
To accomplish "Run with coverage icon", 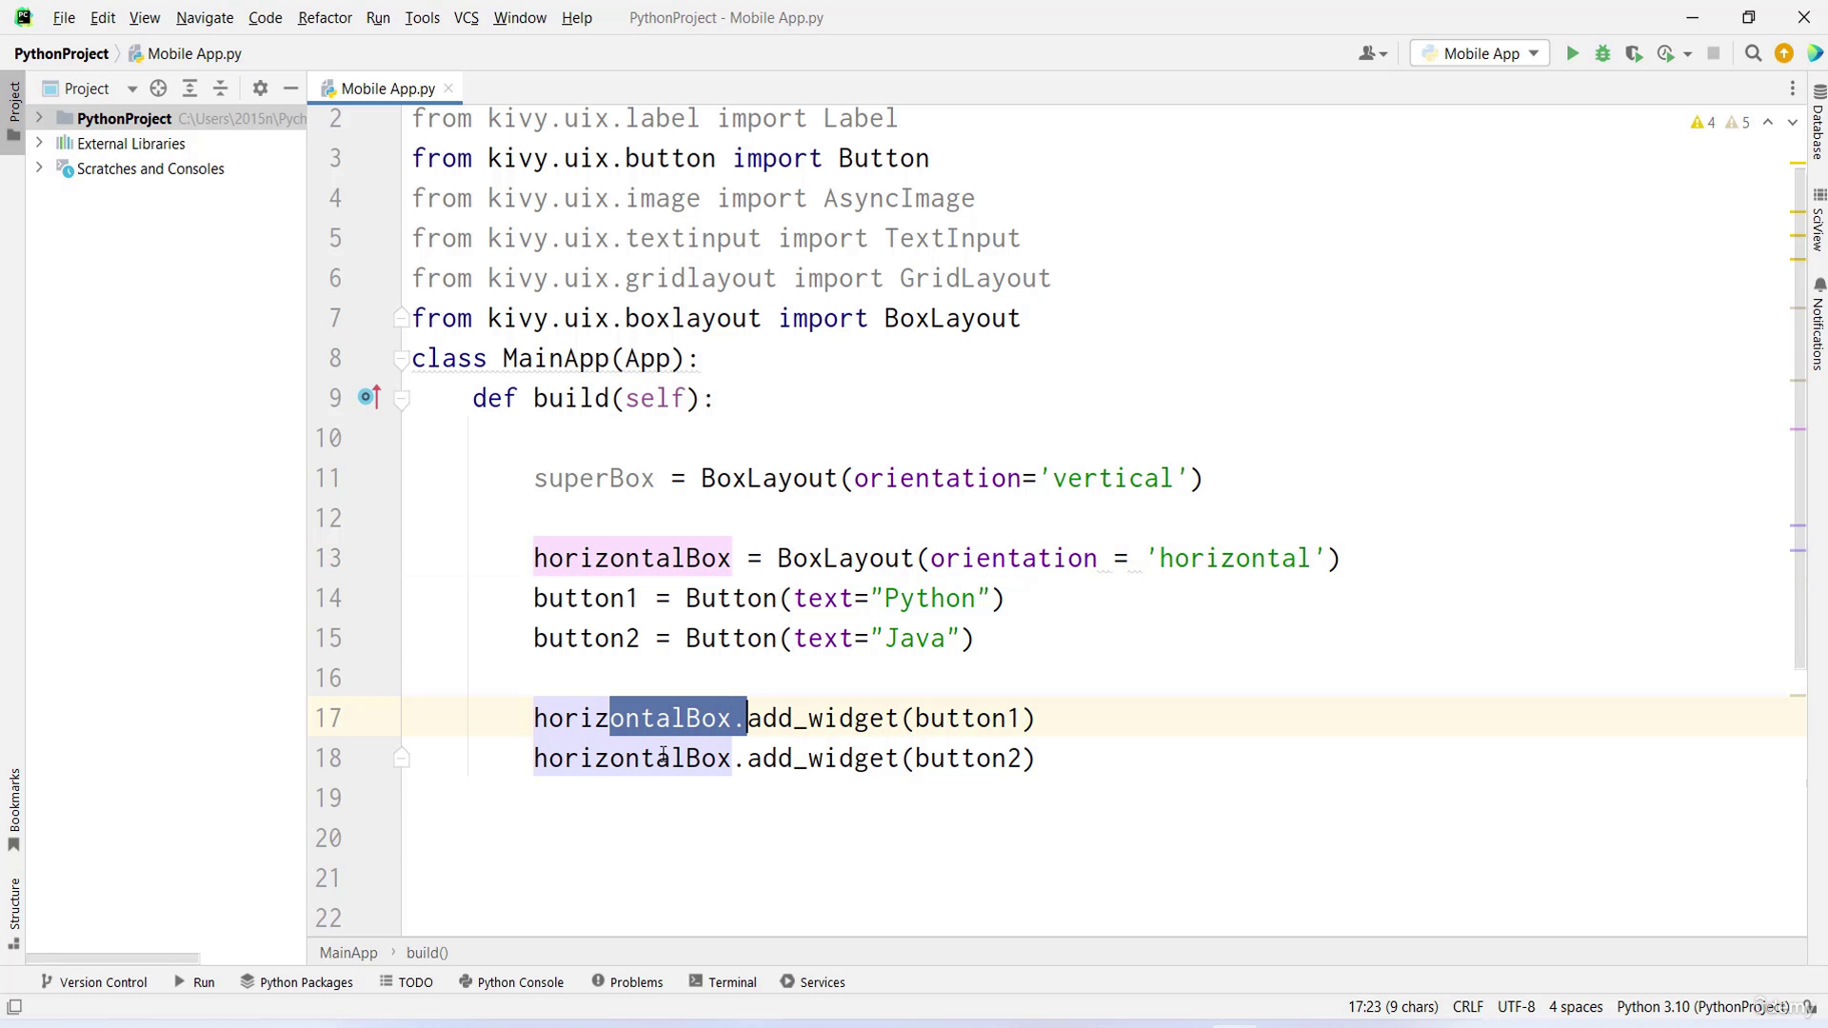I will coord(1634,53).
